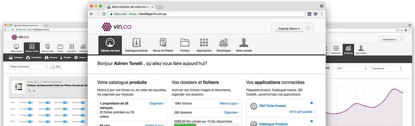Image resolution: width=415 pixels, height=126 pixels.
Task: Open Fichiers section in front window
Action: [185, 45]
